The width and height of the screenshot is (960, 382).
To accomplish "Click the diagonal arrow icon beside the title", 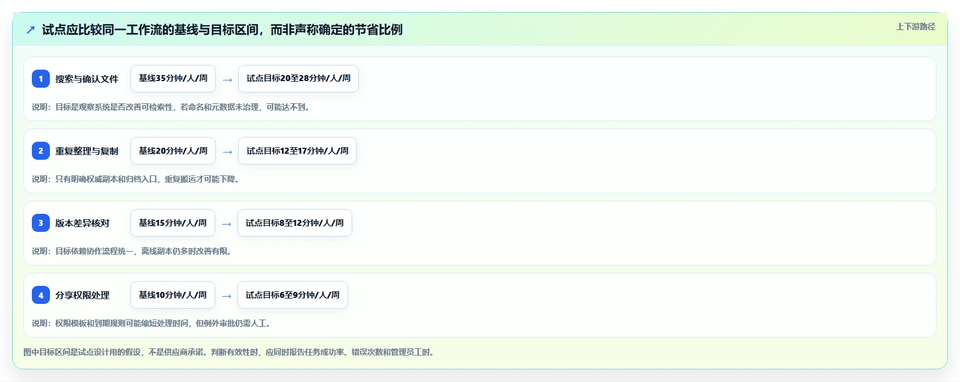I will point(31,29).
